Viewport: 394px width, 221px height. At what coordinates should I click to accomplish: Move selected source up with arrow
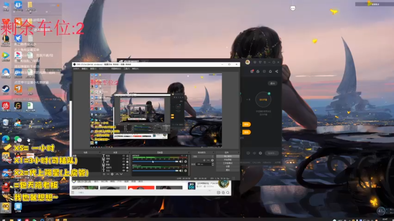point(117,174)
